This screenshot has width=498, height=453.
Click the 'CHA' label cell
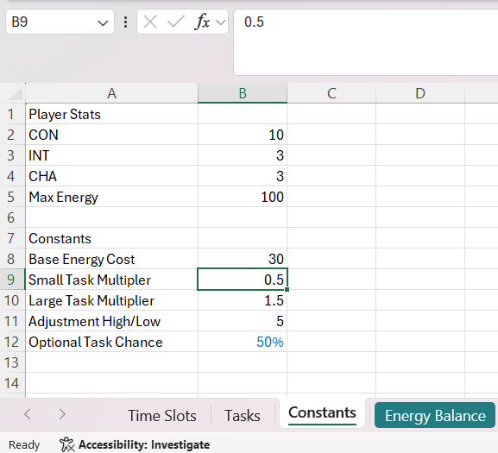tap(112, 176)
